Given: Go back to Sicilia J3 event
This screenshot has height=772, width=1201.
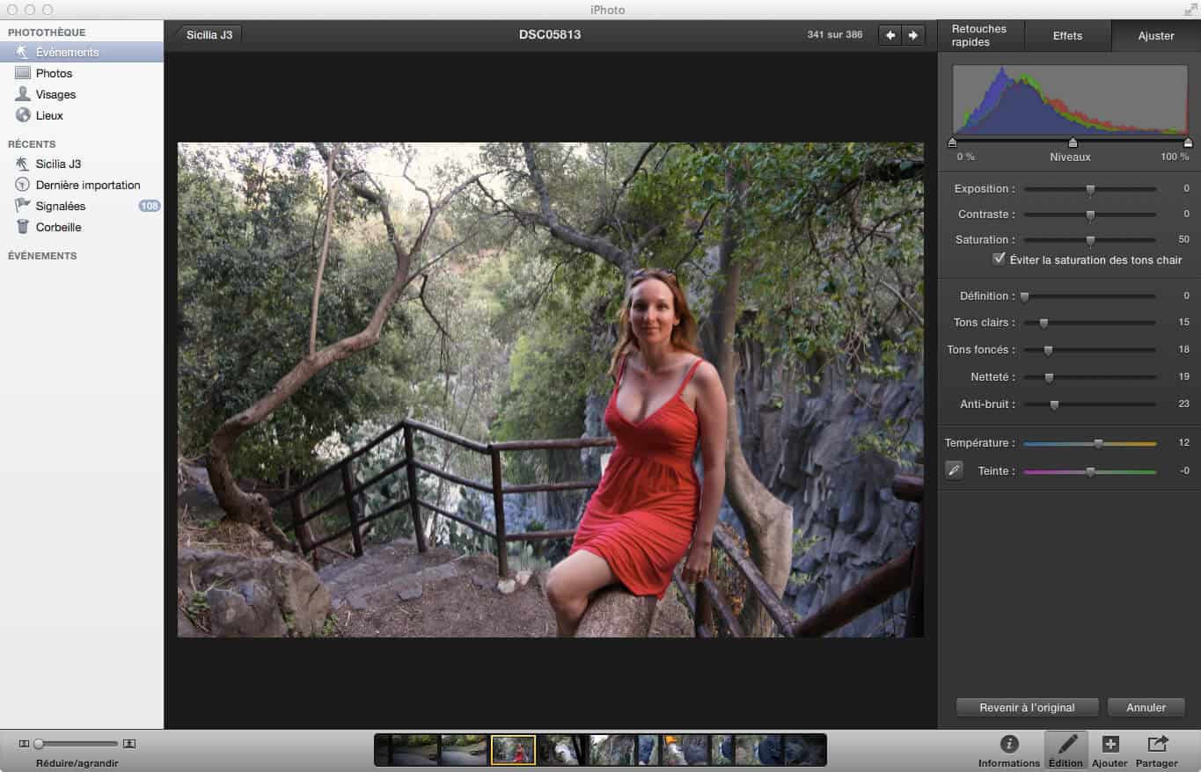Looking at the screenshot, I should click(x=209, y=35).
